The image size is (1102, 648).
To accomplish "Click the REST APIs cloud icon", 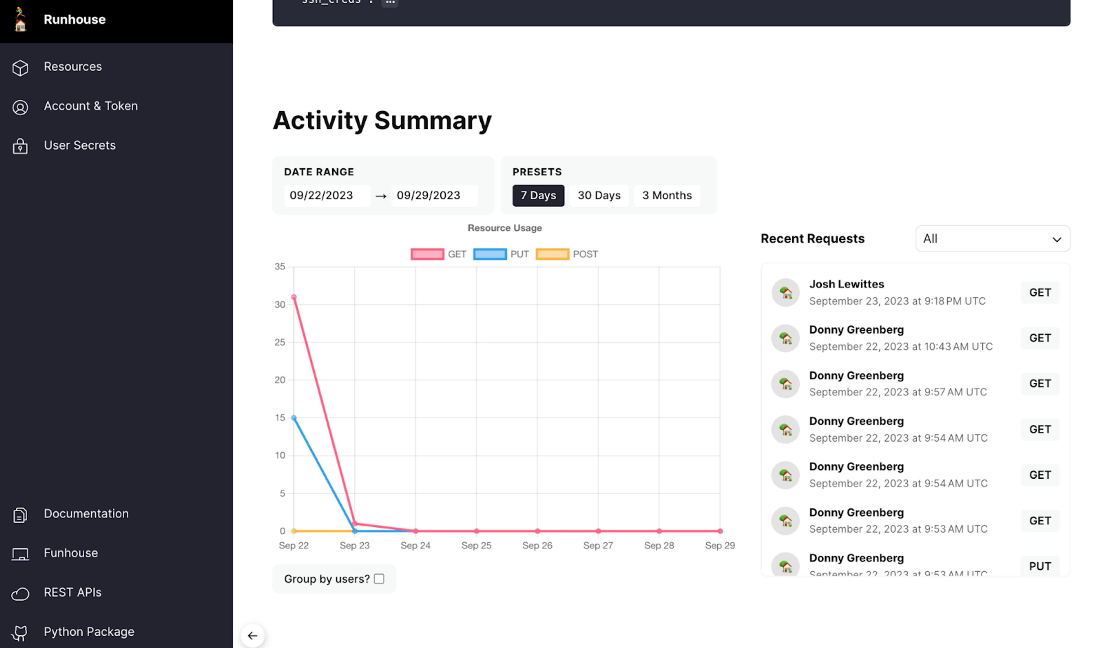I will (20, 593).
